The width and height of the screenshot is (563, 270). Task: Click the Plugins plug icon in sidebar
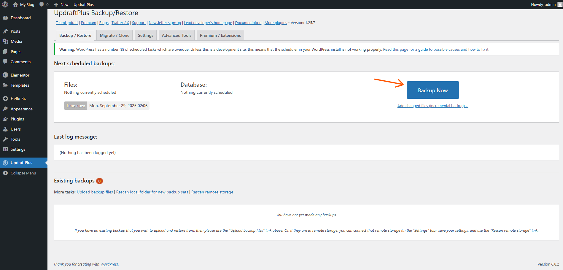coord(5,119)
